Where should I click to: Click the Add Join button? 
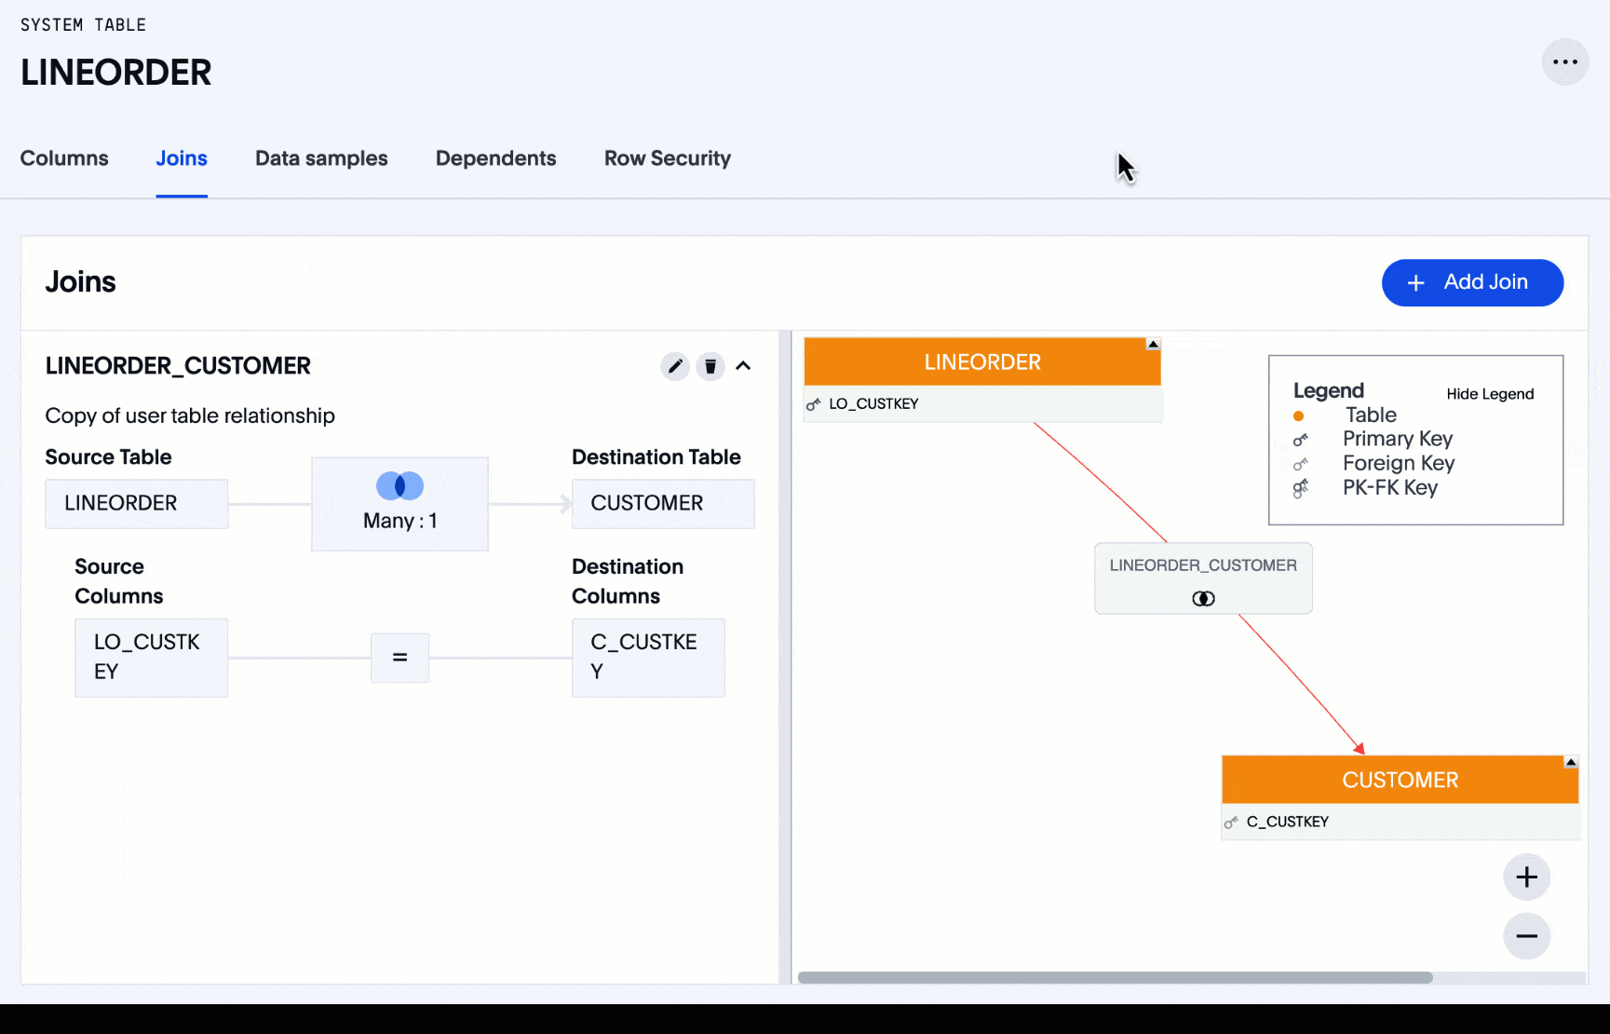(x=1471, y=282)
